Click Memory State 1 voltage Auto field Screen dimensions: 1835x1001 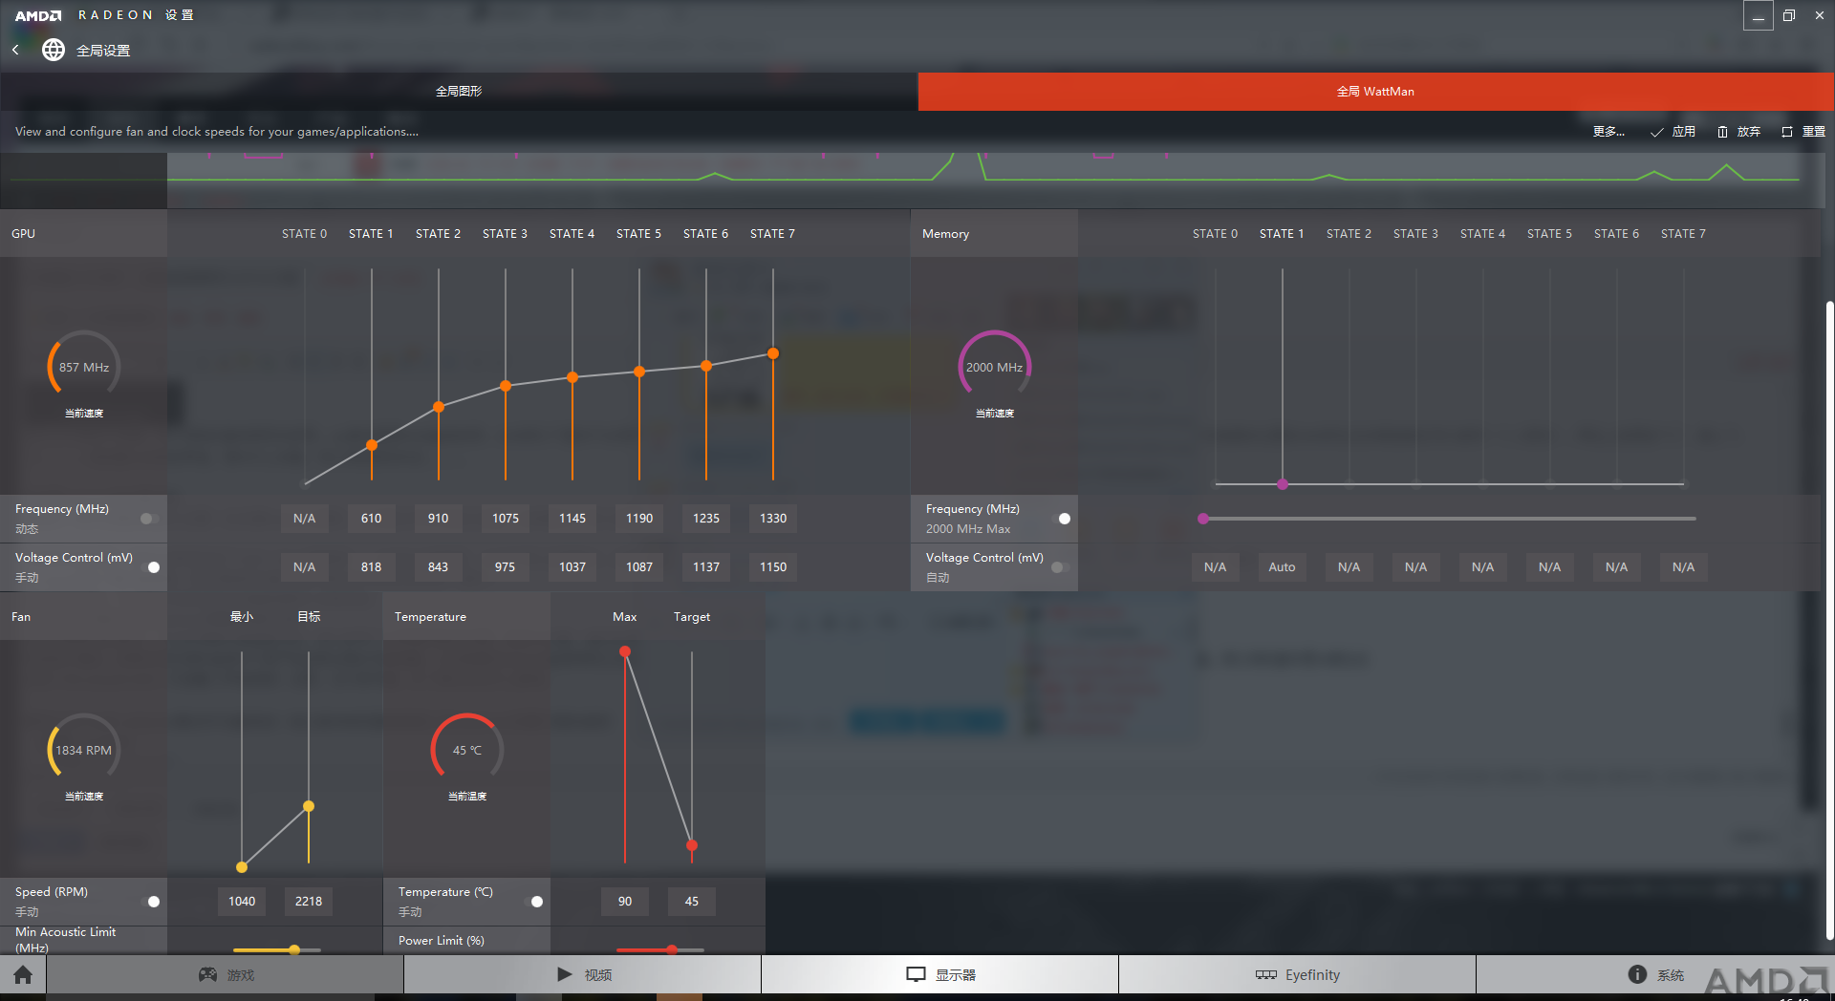[1283, 567]
